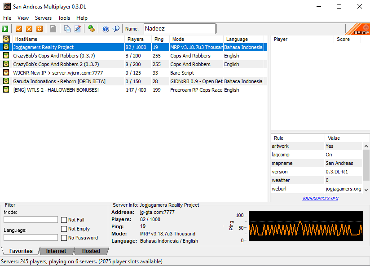Select Garuda Indonations - Reborn server row
Image resolution: width=370 pixels, height=266 pixels.
[x=133, y=81]
